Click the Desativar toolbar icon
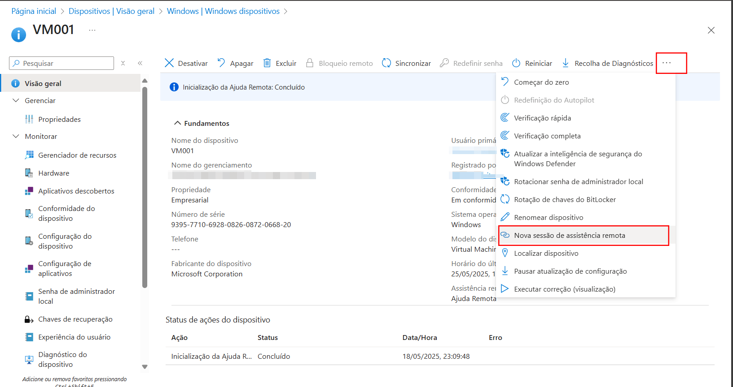The image size is (733, 387). point(169,63)
